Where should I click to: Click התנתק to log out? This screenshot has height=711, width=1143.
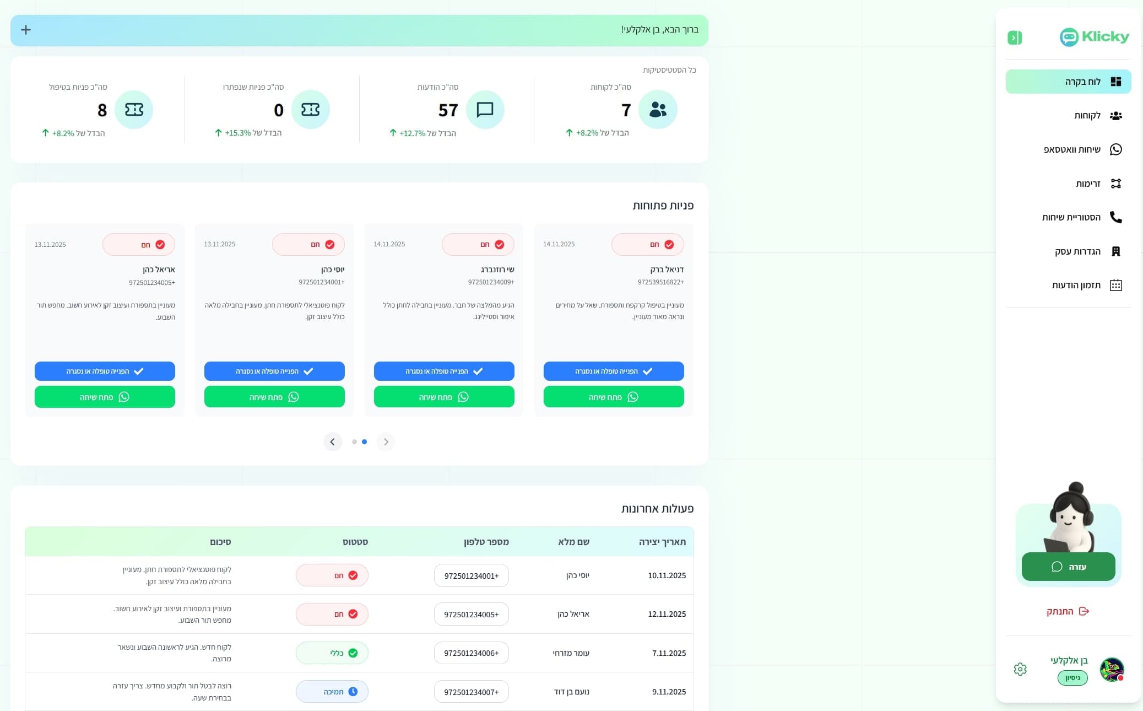pyautogui.click(x=1068, y=611)
